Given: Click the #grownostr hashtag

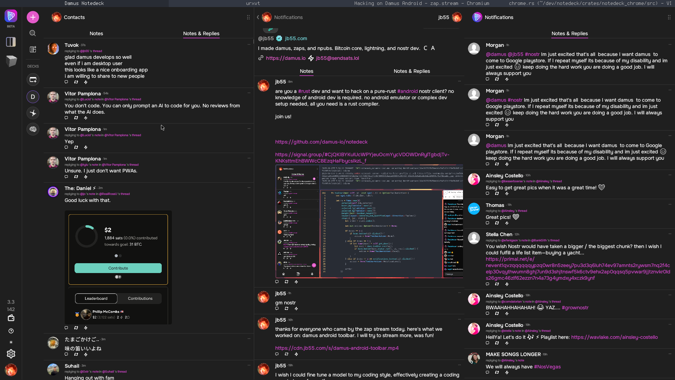Looking at the screenshot, I should click(x=575, y=308).
